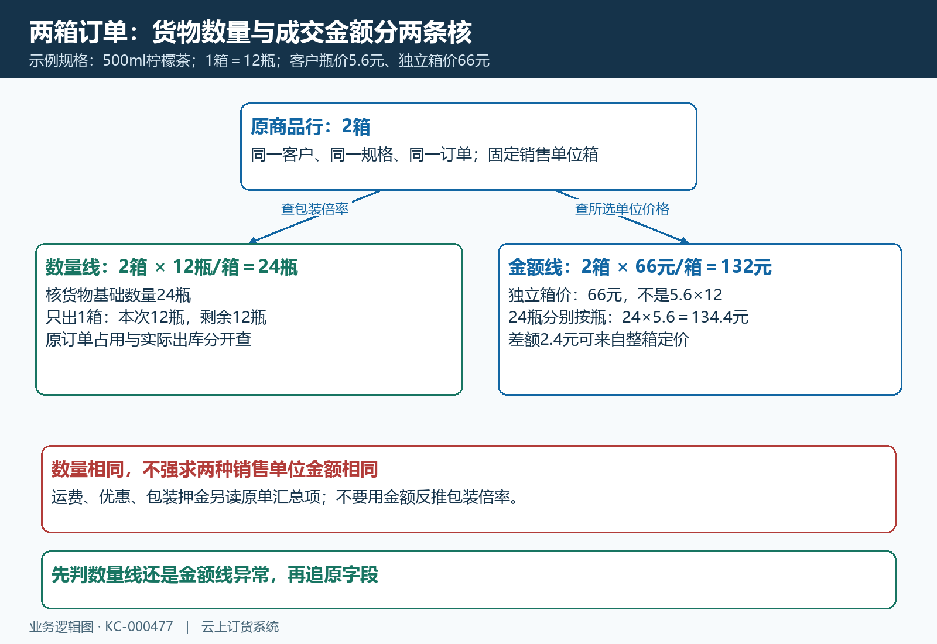Click the arrow label 查所选单位价格
Screen dimensions: 937x644
[622, 209]
